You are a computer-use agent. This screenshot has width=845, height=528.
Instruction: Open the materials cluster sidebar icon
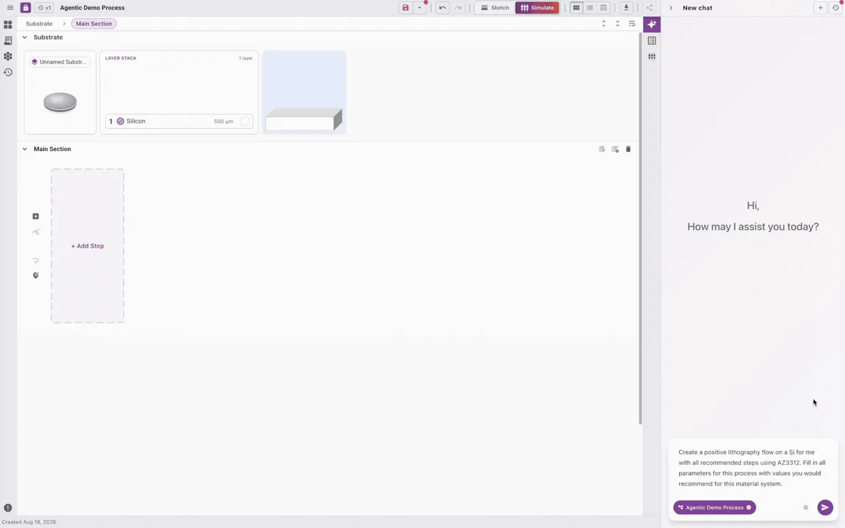coord(8,56)
